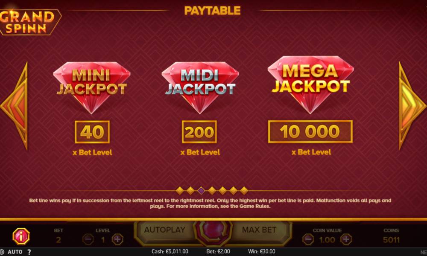Decrease the bet level with minus

[x=88, y=239]
